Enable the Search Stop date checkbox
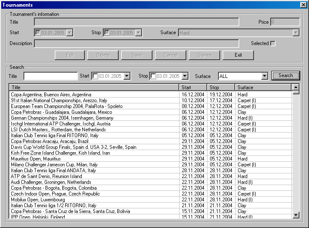 153,76
